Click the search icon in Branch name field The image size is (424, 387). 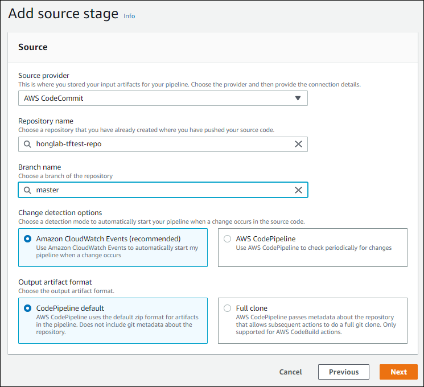point(27,190)
